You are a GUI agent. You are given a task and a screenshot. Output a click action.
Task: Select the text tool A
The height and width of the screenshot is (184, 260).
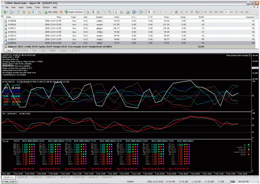coord(186,12)
